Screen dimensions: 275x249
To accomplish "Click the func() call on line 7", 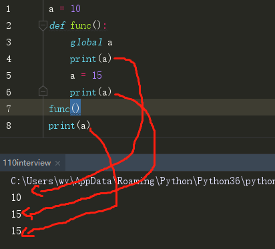I will (x=65, y=109).
